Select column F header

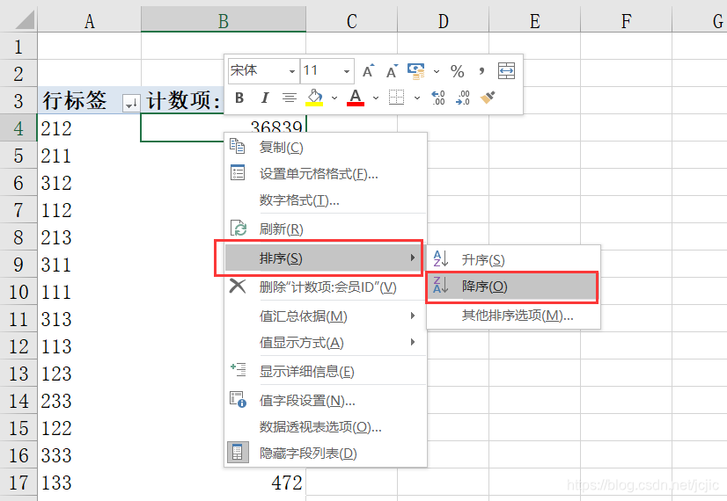pos(626,20)
